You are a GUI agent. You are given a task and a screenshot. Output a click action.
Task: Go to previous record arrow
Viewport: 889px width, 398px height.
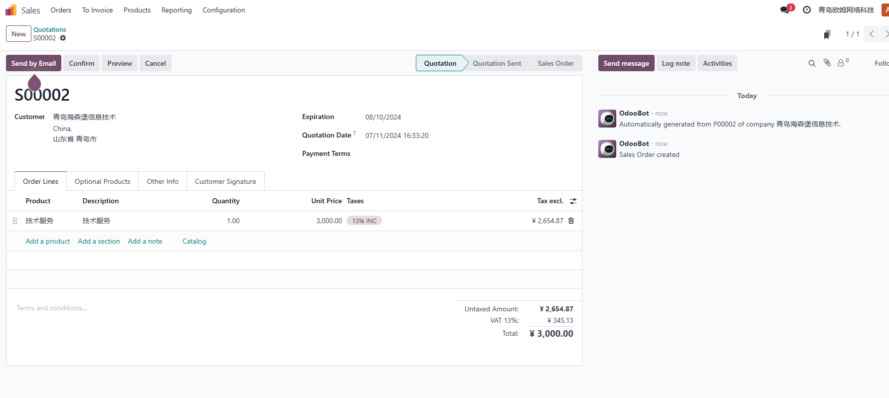click(872, 34)
